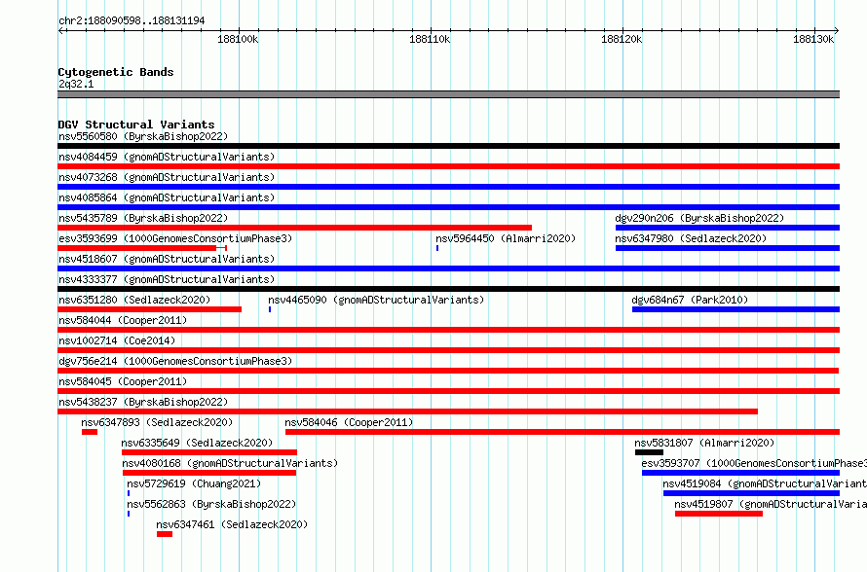867x572 pixels.
Task: Click the DGV Structural Variants track title
Action: 136,125
